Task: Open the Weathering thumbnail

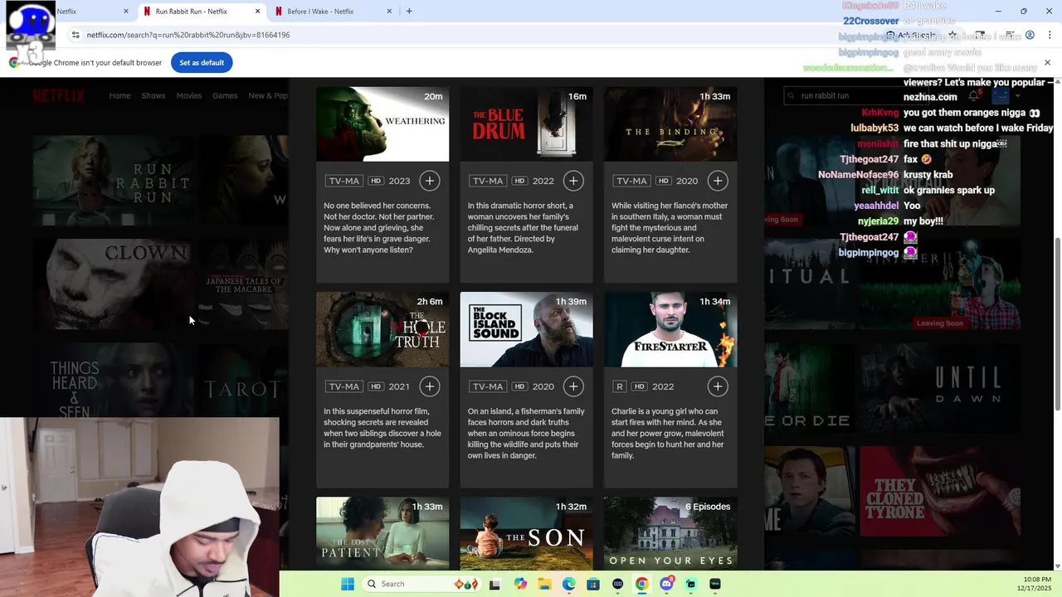Action: (382, 124)
